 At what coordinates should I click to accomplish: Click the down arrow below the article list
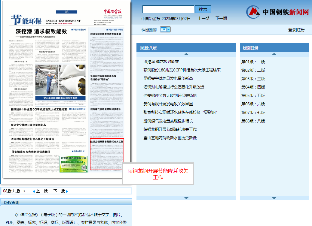click(x=186, y=198)
